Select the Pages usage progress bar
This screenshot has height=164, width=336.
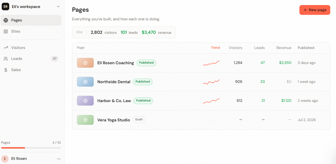point(31,148)
